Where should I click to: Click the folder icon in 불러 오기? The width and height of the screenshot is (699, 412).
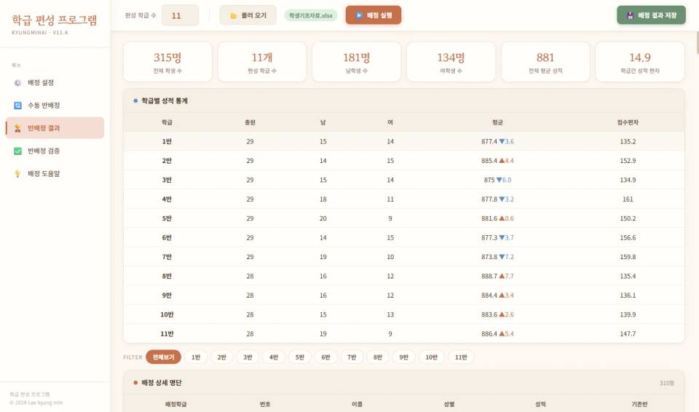pos(233,15)
